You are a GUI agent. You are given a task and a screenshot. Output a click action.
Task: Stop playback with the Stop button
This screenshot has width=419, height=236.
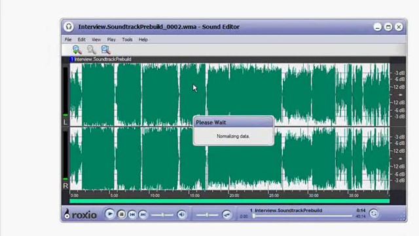click(121, 214)
